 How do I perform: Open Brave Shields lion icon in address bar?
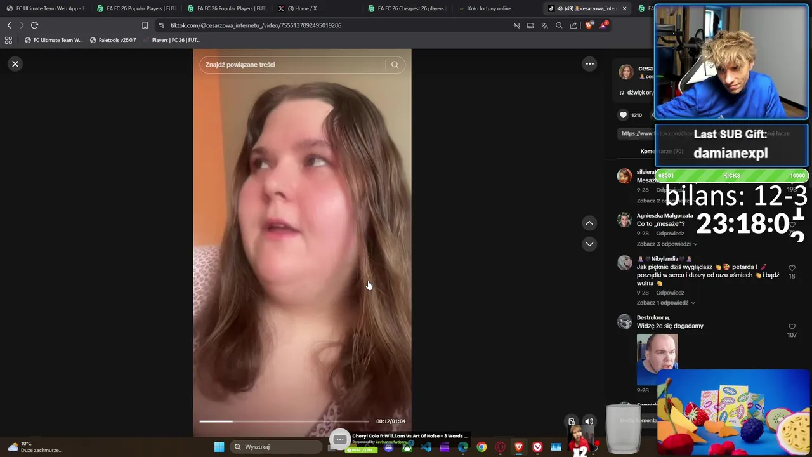click(x=589, y=25)
